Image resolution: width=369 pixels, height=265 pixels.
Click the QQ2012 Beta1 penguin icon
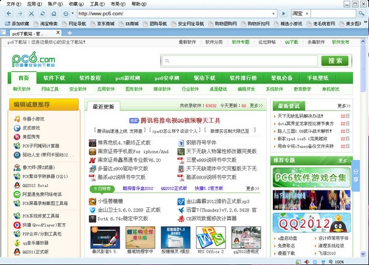[x=17, y=185]
